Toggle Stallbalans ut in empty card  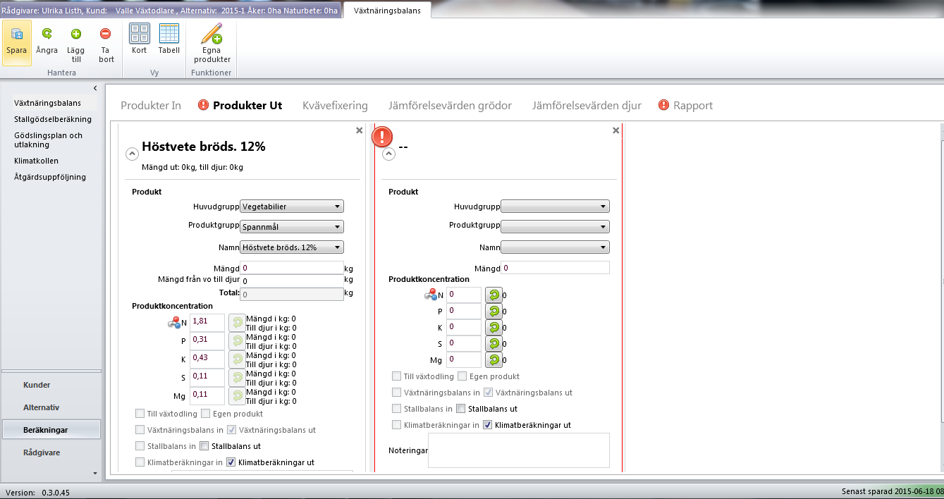pyautogui.click(x=461, y=409)
